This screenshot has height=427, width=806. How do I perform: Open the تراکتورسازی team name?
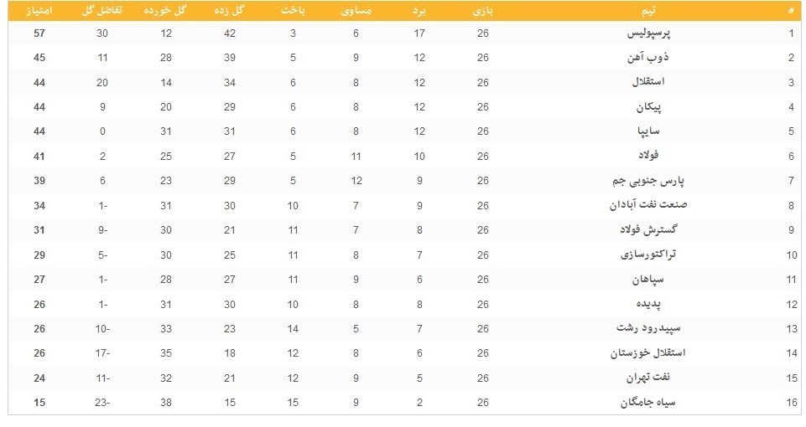point(651,254)
